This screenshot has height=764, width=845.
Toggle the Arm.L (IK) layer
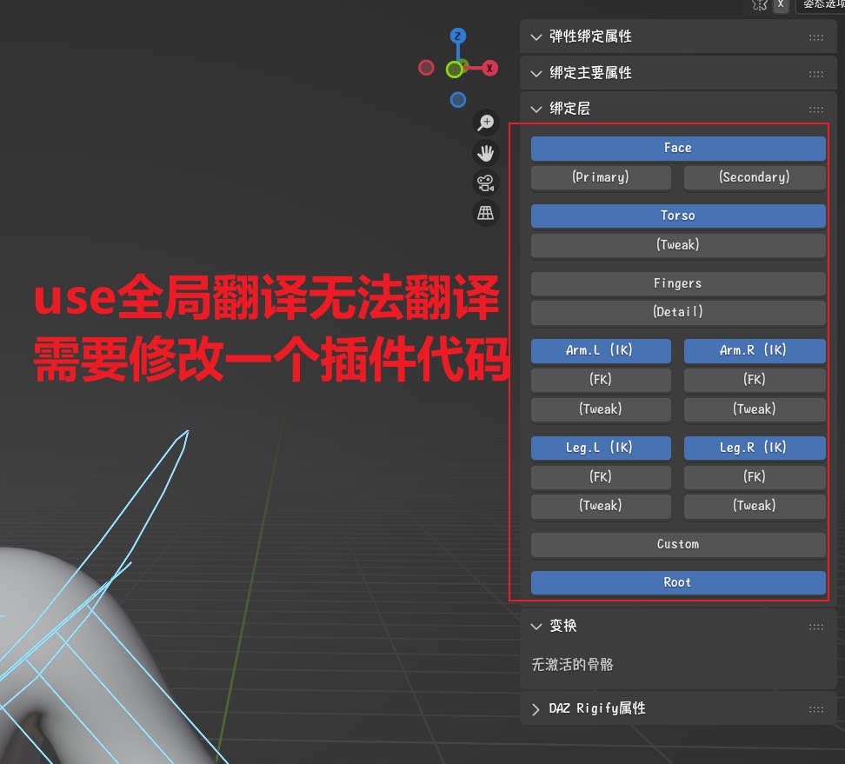[x=601, y=351]
